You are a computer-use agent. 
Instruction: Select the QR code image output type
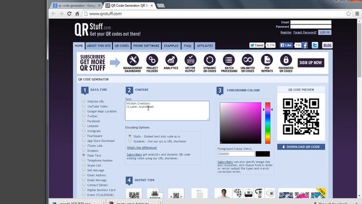pos(134,194)
